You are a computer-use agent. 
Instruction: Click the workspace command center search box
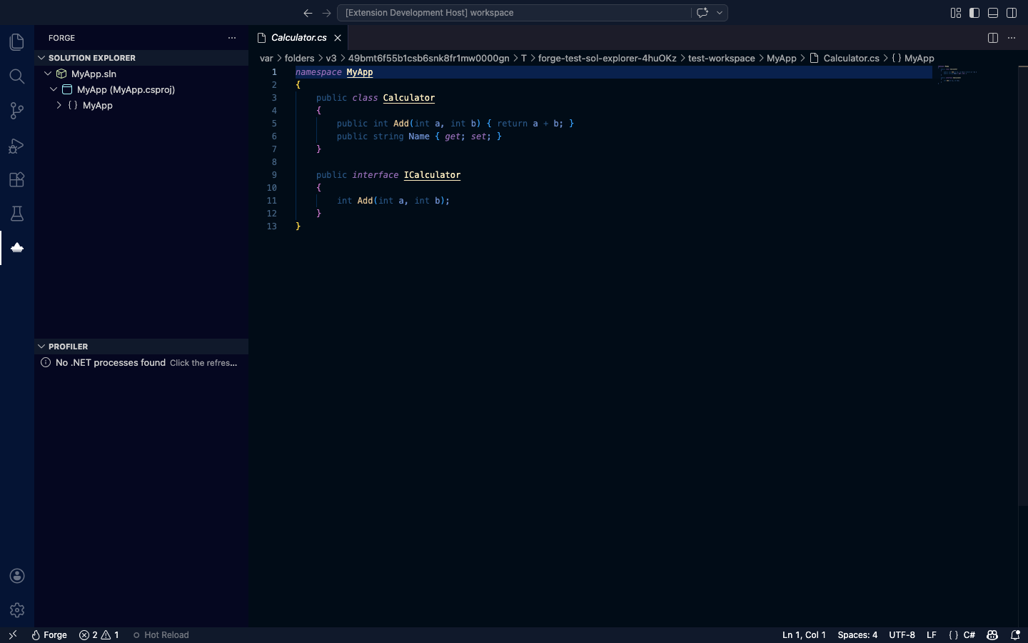pos(514,13)
